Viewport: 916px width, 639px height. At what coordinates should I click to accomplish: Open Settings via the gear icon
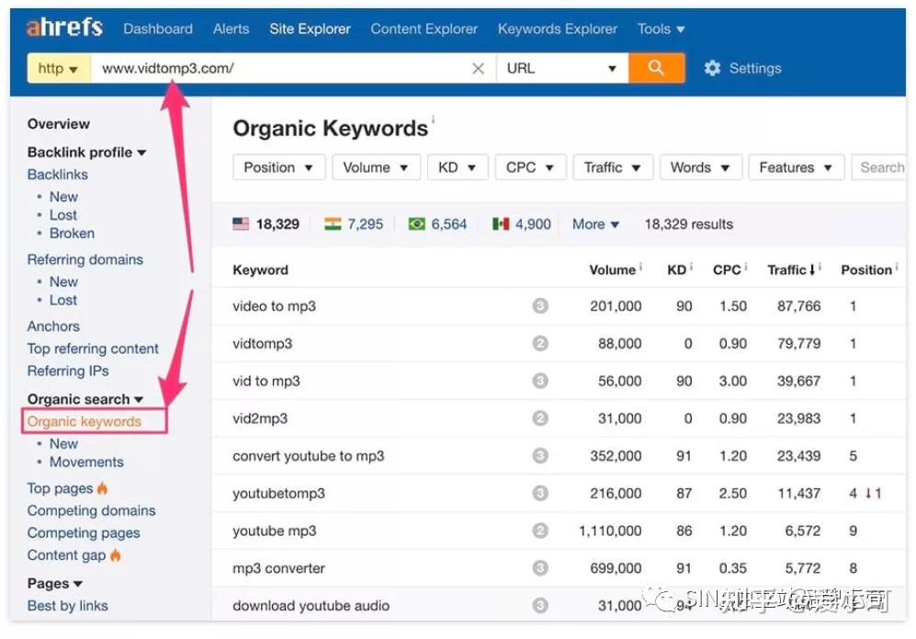[x=712, y=69]
